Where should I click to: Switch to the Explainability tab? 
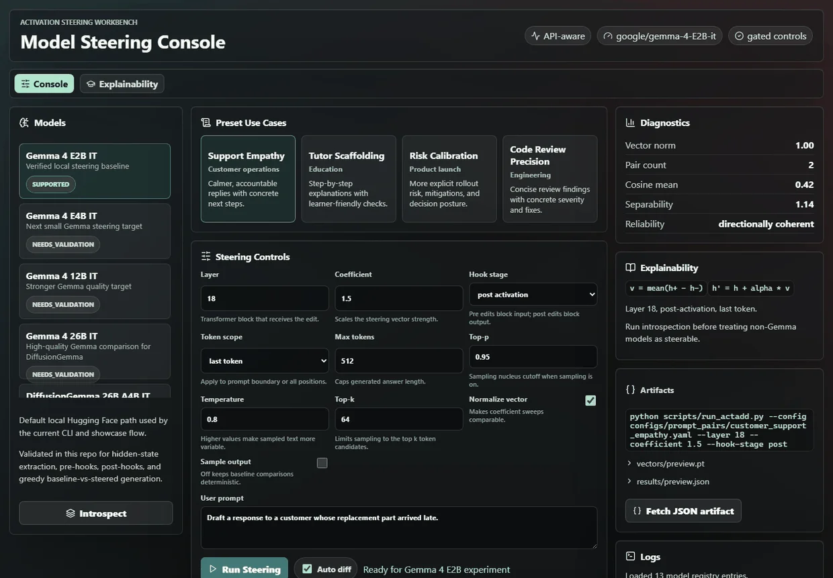[122, 84]
